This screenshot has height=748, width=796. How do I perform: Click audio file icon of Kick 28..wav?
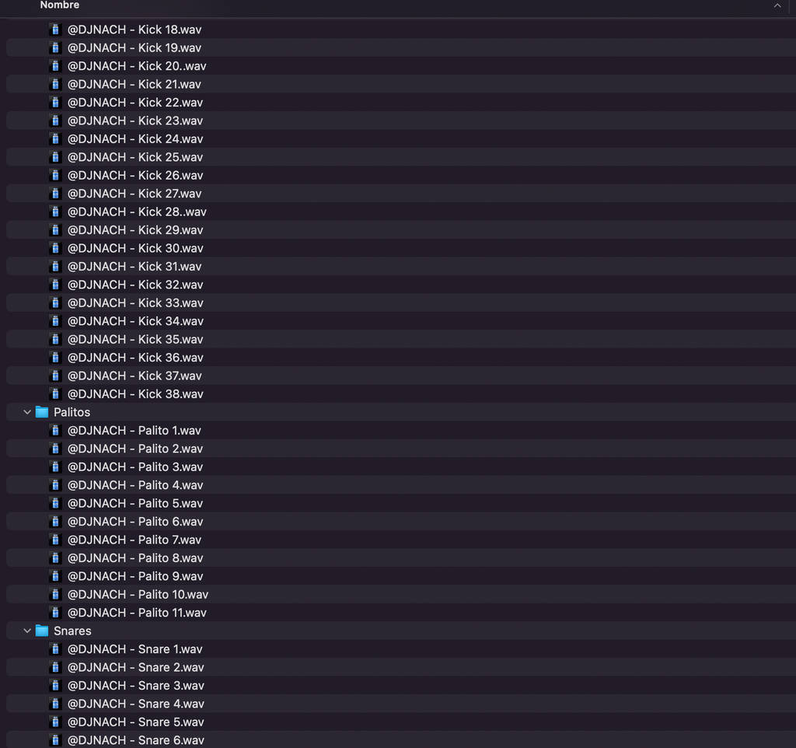tap(55, 211)
